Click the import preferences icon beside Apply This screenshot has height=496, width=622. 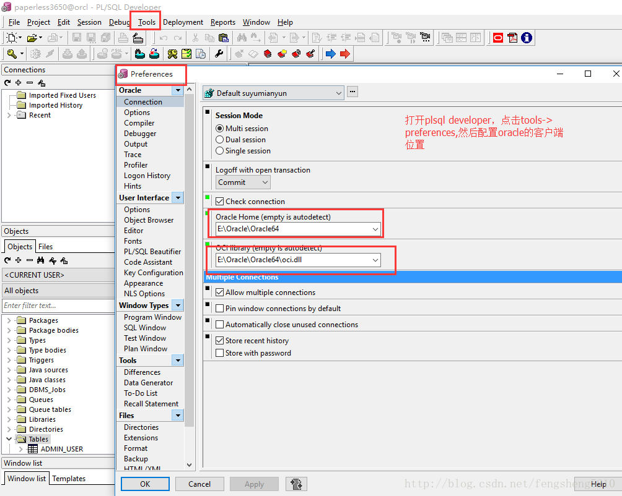296,484
